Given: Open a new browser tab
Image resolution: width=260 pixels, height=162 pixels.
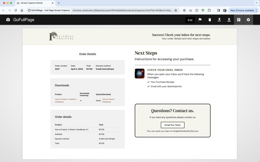Looking at the screenshot, I should (x=59, y=3).
